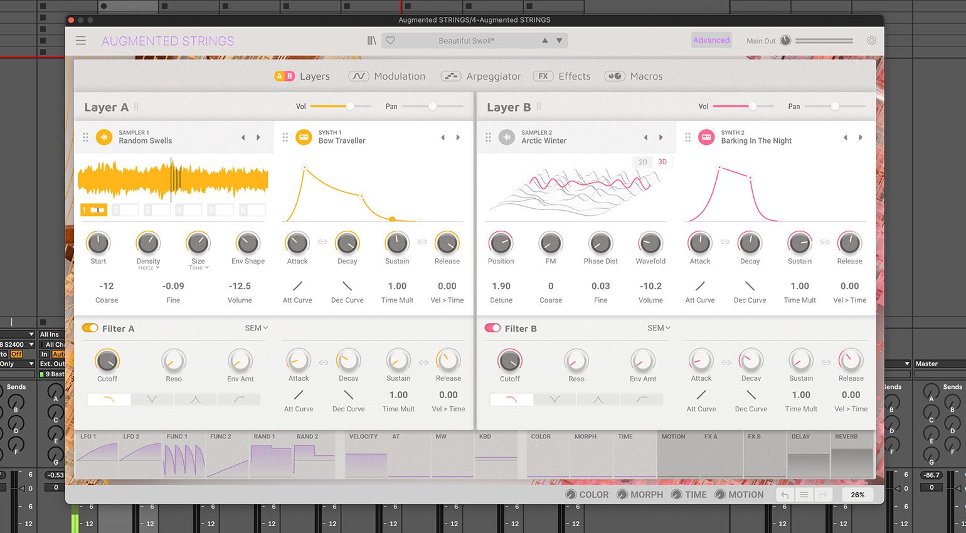Open the Effects tab
966x533 pixels.
click(562, 77)
